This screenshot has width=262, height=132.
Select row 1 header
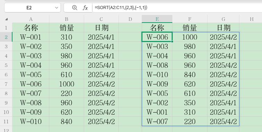[x=6, y=27]
